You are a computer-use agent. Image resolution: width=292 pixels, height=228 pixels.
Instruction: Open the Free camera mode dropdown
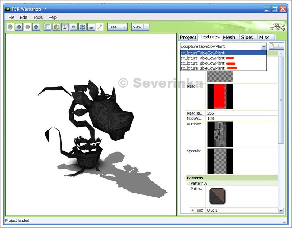pyautogui.click(x=124, y=27)
